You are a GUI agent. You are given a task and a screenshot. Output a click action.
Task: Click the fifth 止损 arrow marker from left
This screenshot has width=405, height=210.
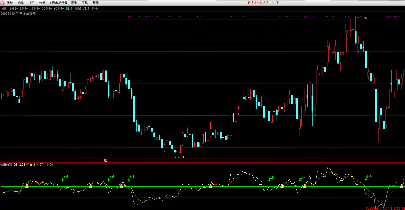pyautogui.click(x=300, y=179)
